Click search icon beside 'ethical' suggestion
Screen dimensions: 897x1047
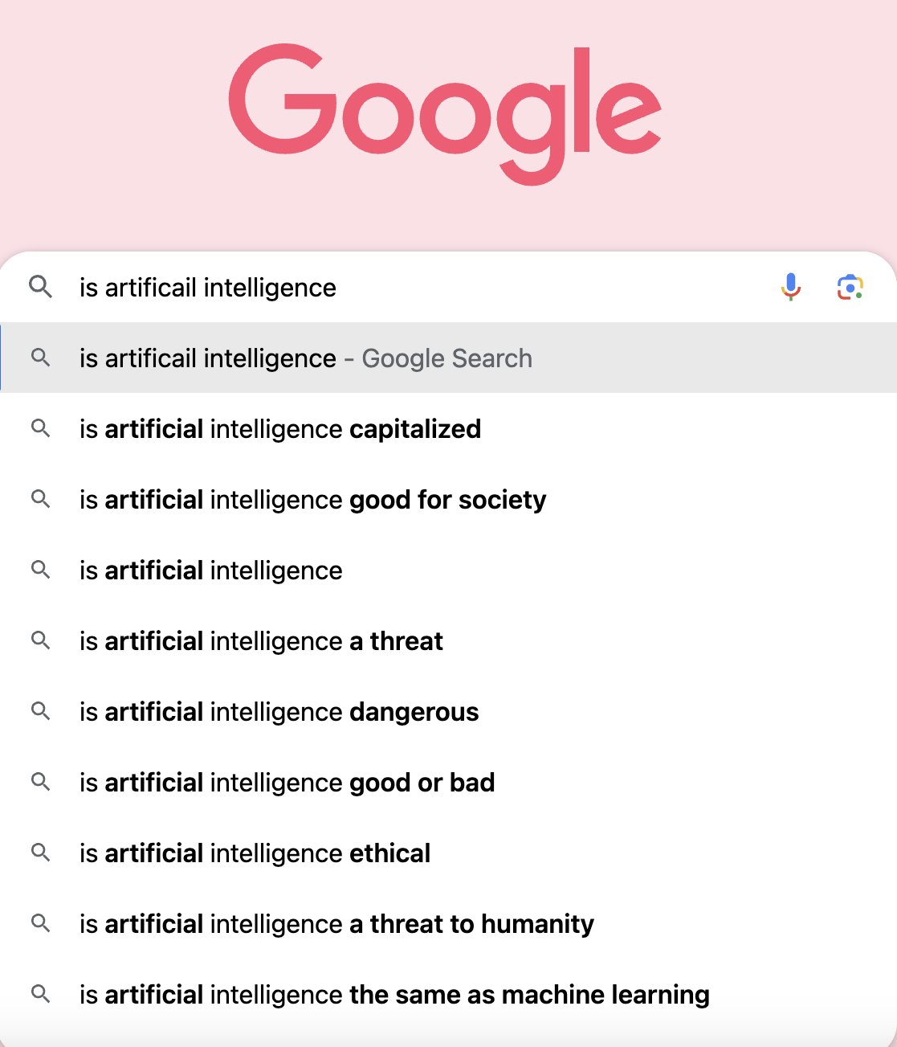[40, 853]
